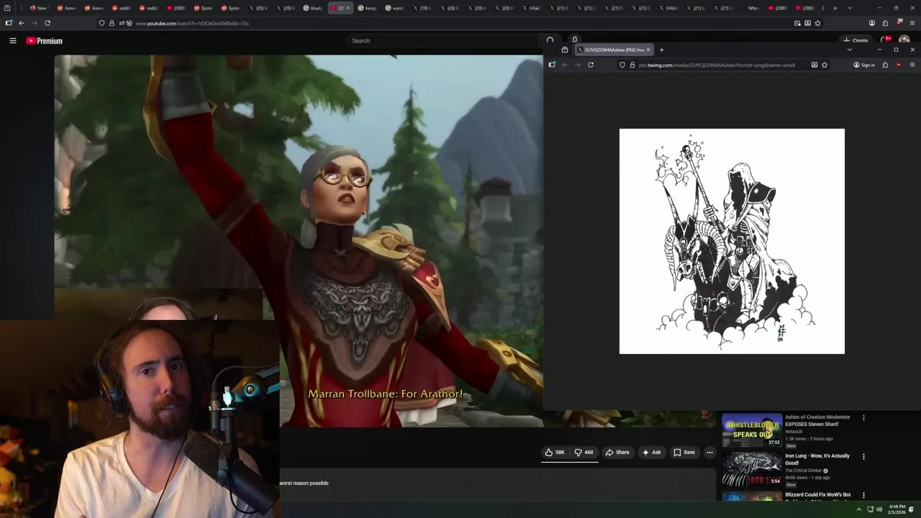The image size is (921, 518).
Task: Click the YouTube search magnifier button
Action: tap(550, 40)
